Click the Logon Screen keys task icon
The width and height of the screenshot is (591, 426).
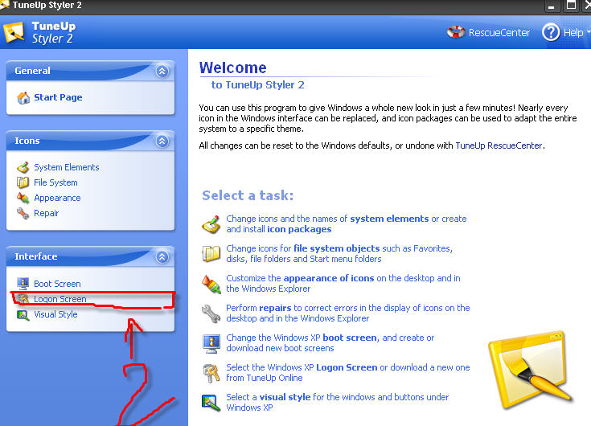tap(211, 373)
